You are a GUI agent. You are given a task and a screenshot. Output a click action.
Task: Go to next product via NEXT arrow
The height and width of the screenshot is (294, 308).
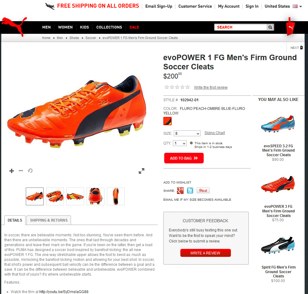(x=297, y=48)
